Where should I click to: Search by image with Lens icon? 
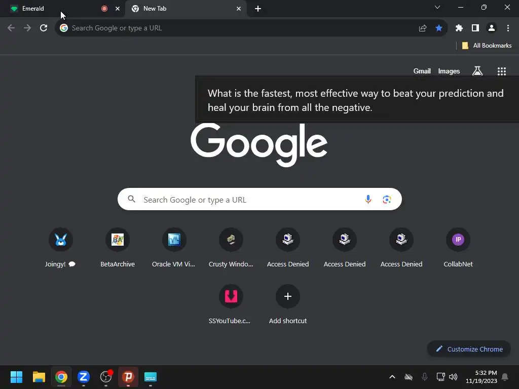point(387,199)
